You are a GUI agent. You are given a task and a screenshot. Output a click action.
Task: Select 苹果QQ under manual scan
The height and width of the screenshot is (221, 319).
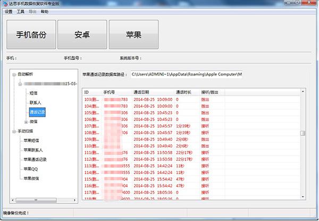point(31,169)
